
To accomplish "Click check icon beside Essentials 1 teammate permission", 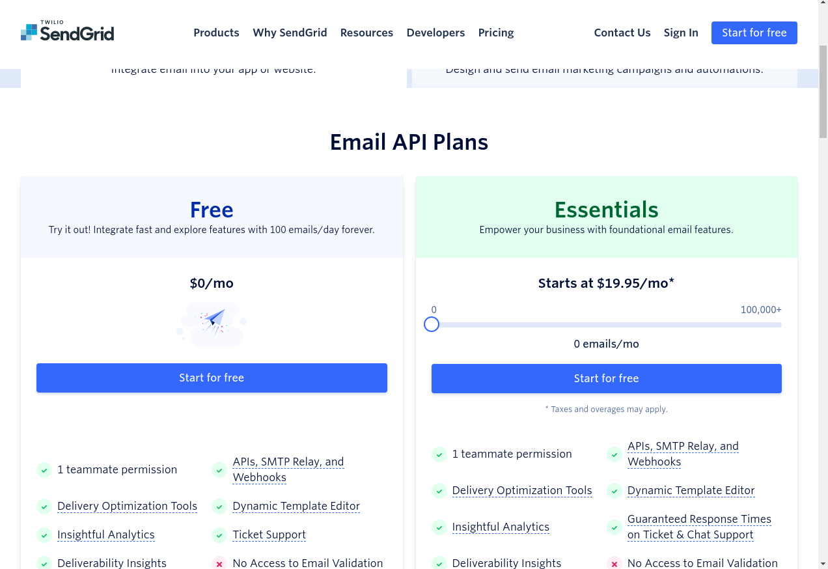I will tap(439, 454).
